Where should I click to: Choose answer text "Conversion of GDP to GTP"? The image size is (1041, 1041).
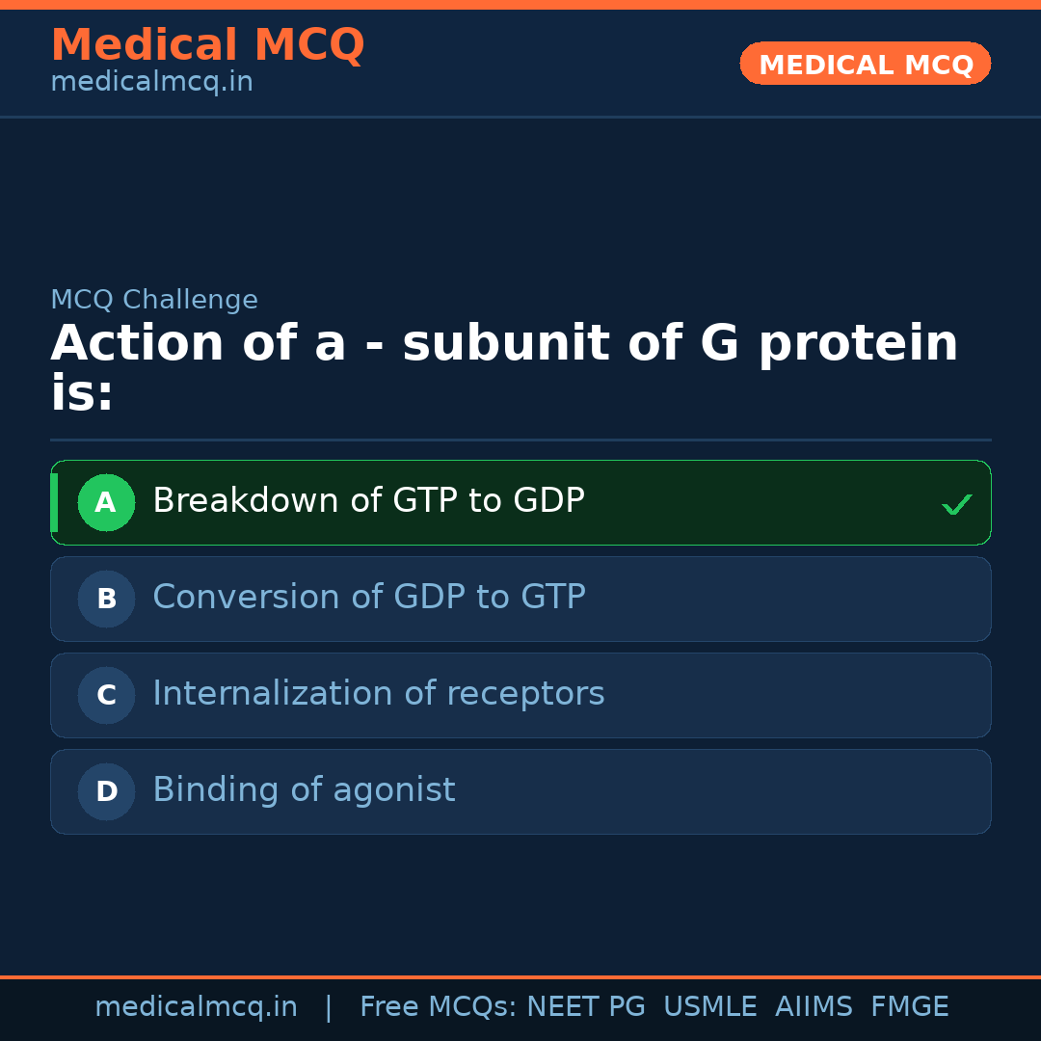point(368,598)
